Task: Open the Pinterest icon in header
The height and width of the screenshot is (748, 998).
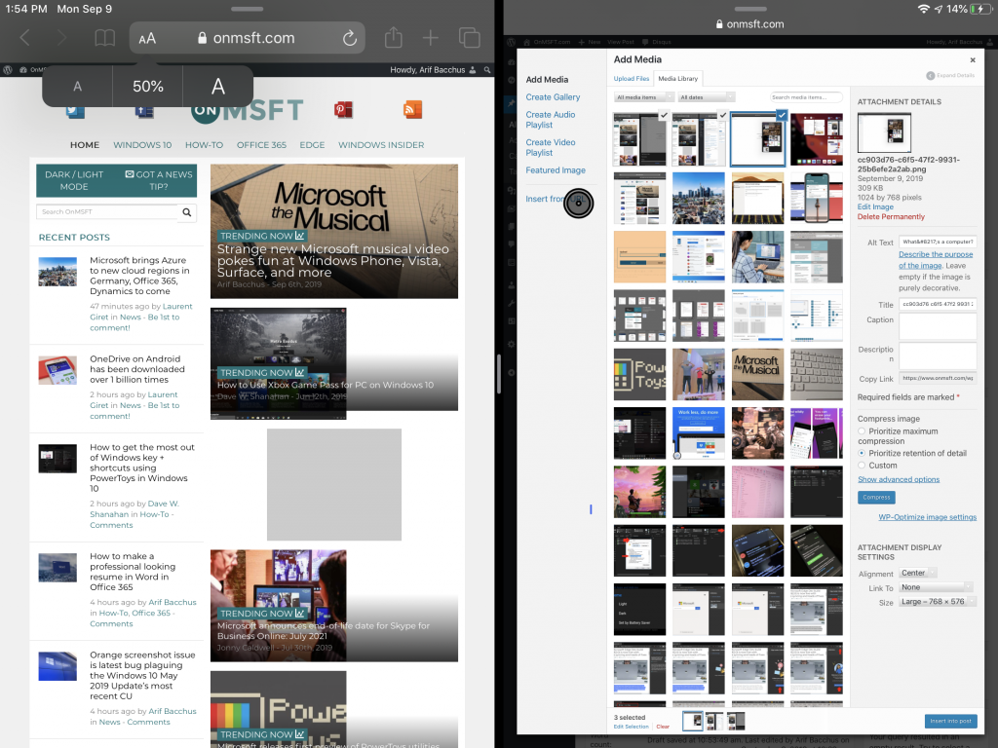Action: click(343, 109)
